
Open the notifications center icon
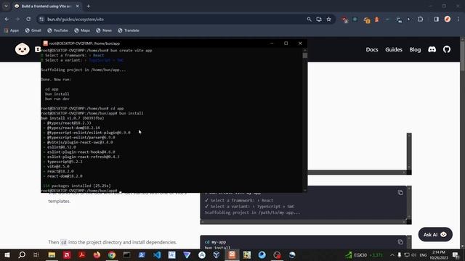pyautogui.click(x=456, y=254)
